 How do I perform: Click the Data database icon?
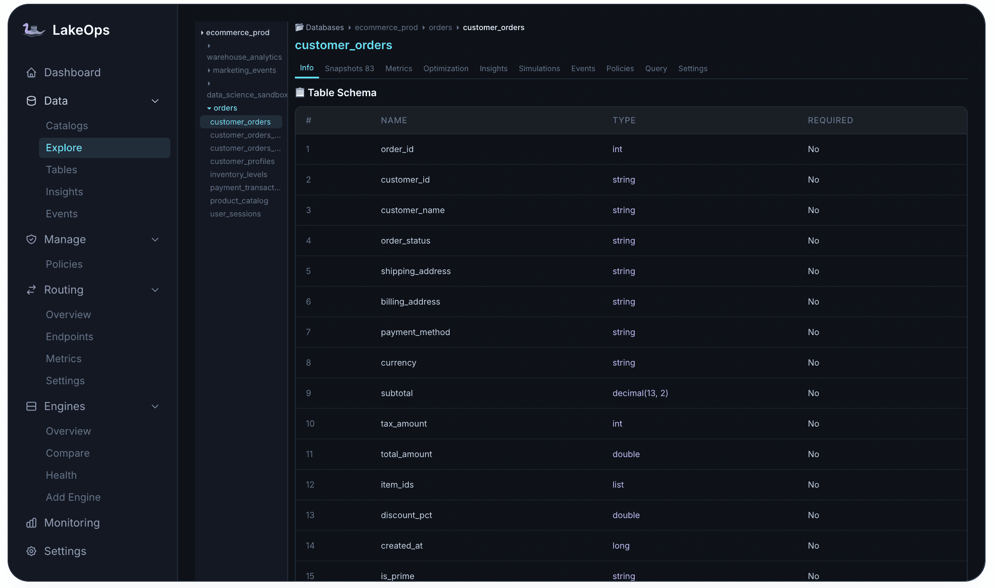point(31,101)
